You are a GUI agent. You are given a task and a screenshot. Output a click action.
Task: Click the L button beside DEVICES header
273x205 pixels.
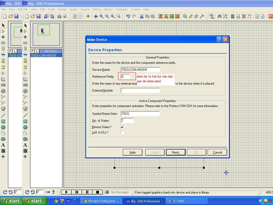pos(37,51)
